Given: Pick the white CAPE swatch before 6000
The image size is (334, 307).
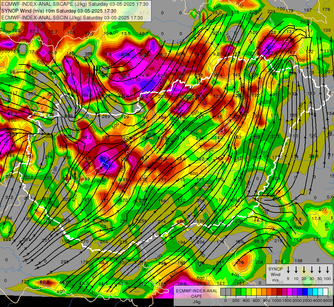Looking at the screenshot, I should pyautogui.click(x=326, y=292).
